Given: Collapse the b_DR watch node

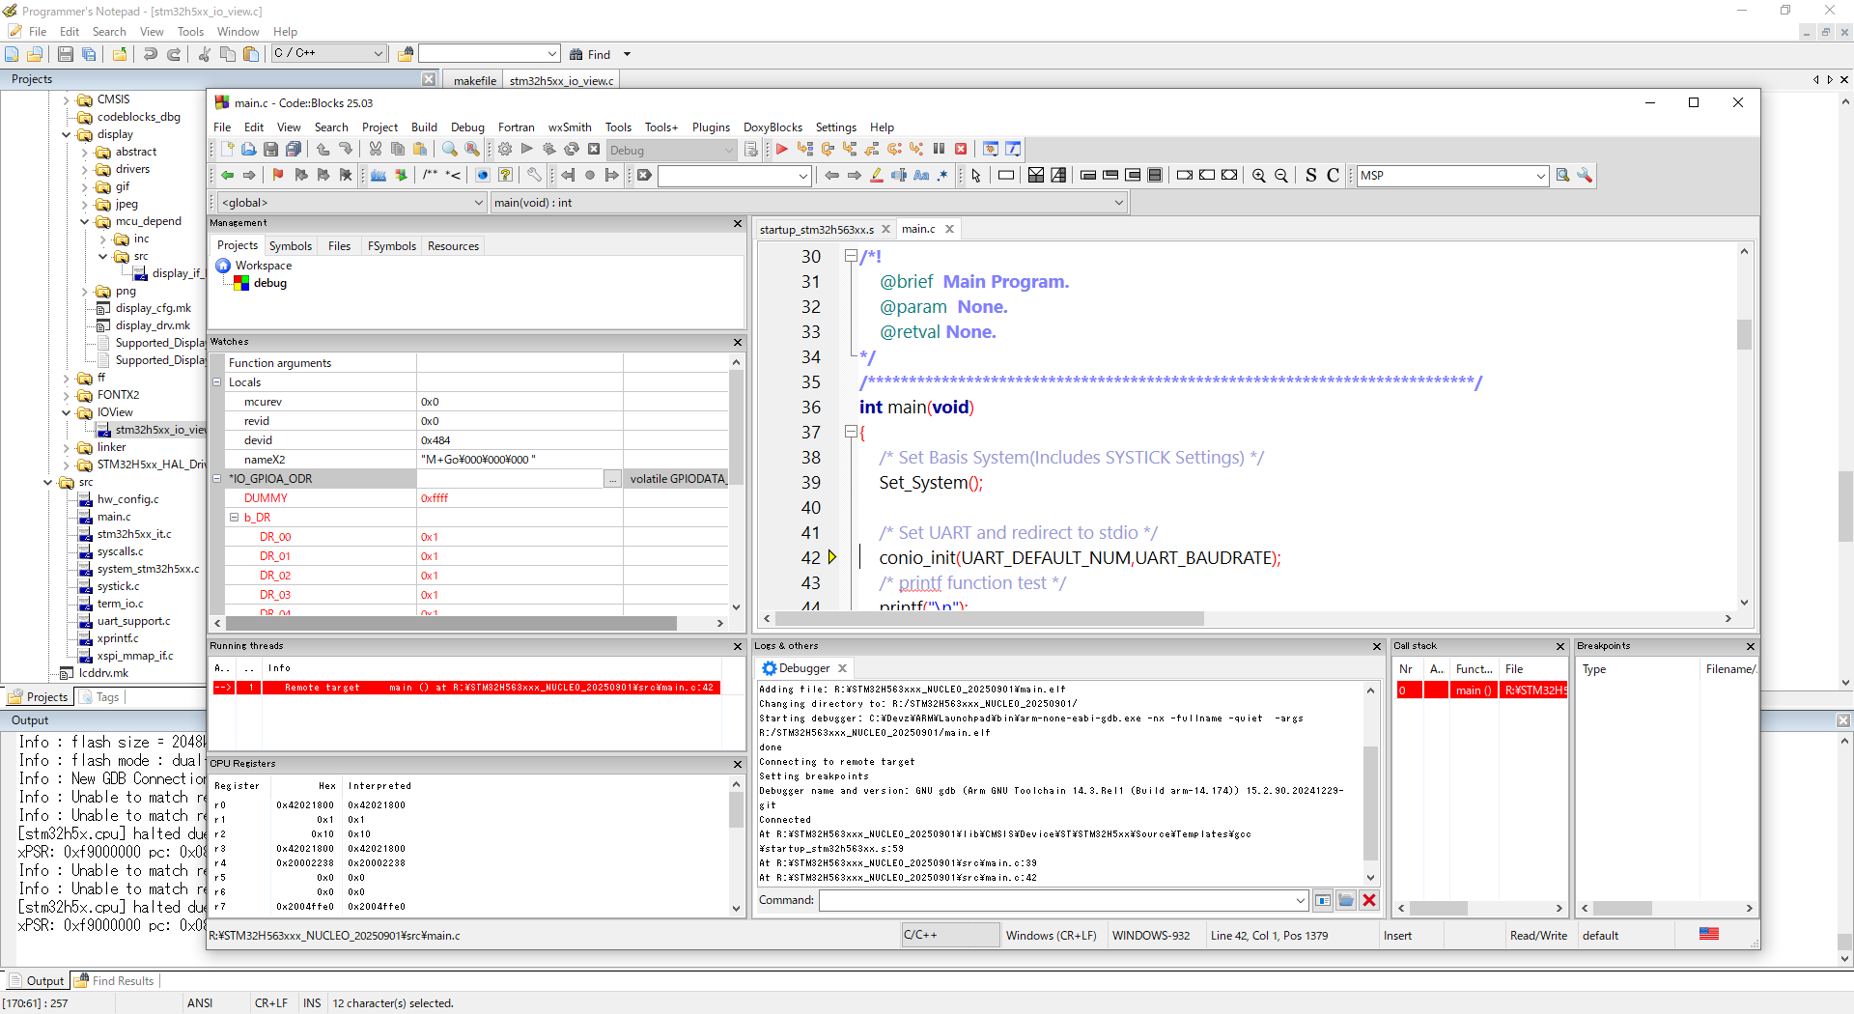Looking at the screenshot, I should pyautogui.click(x=234, y=518).
